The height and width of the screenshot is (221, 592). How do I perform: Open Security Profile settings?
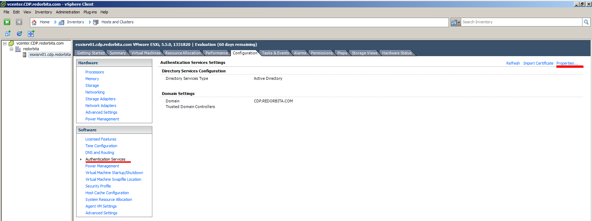[98, 186]
